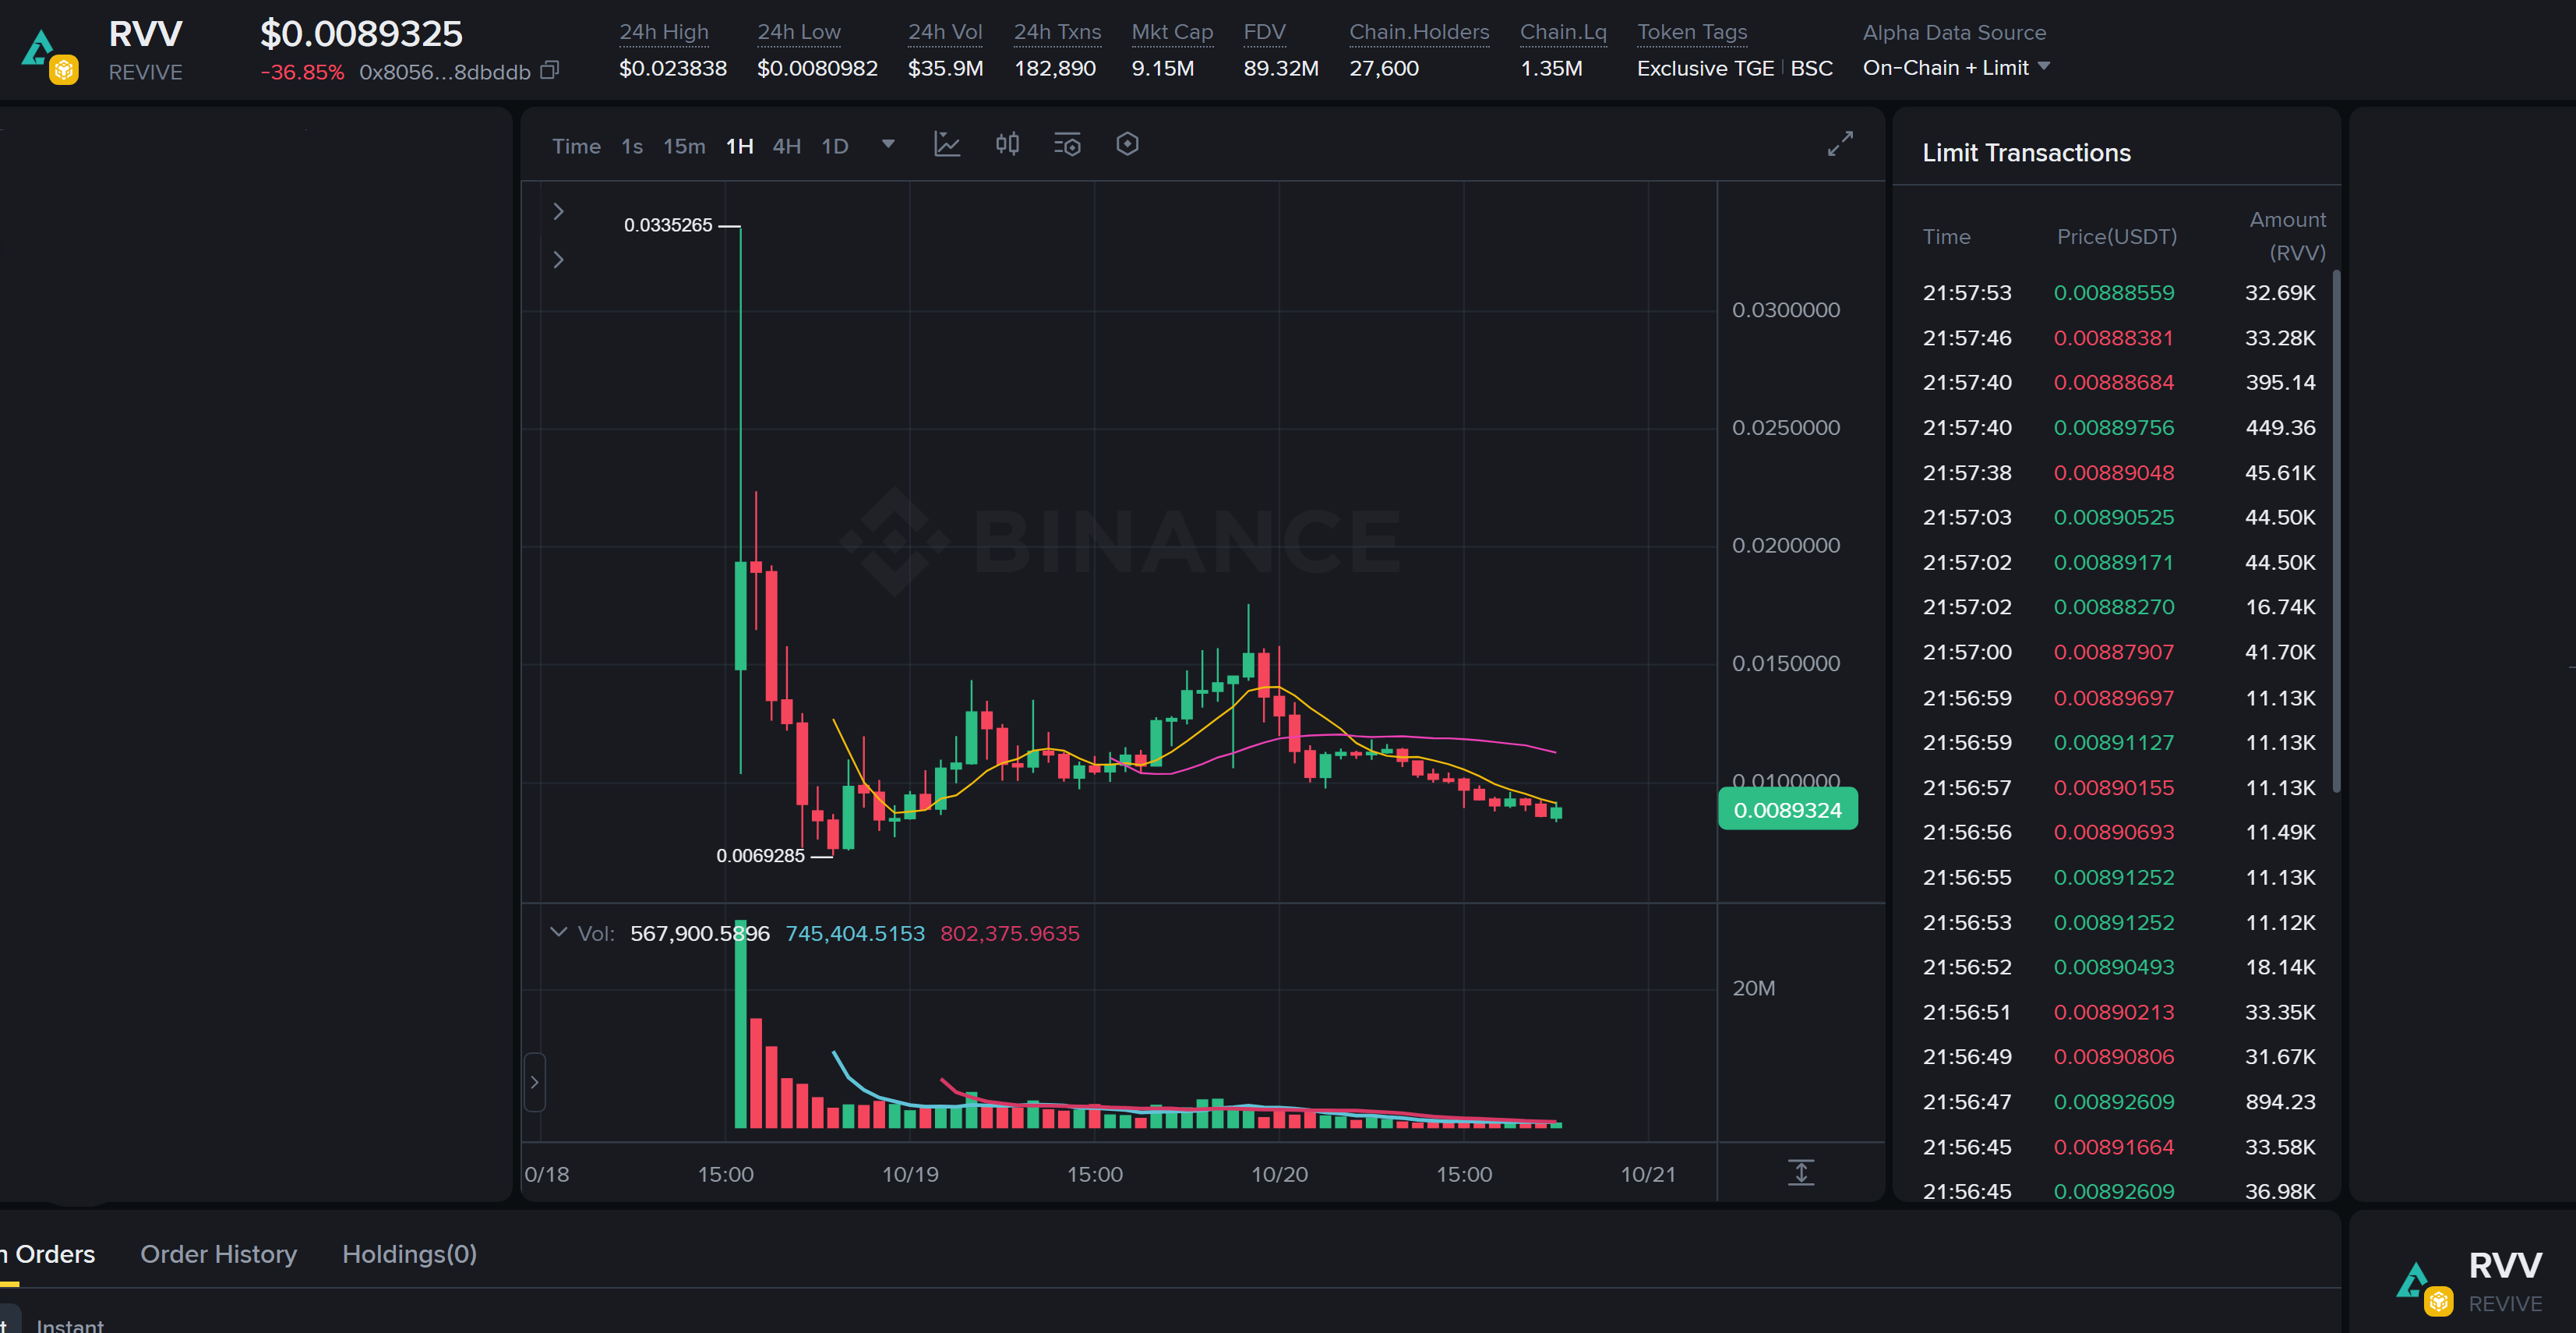The height and width of the screenshot is (1333, 2576).
Task: Open the line chart type icon
Action: (946, 145)
